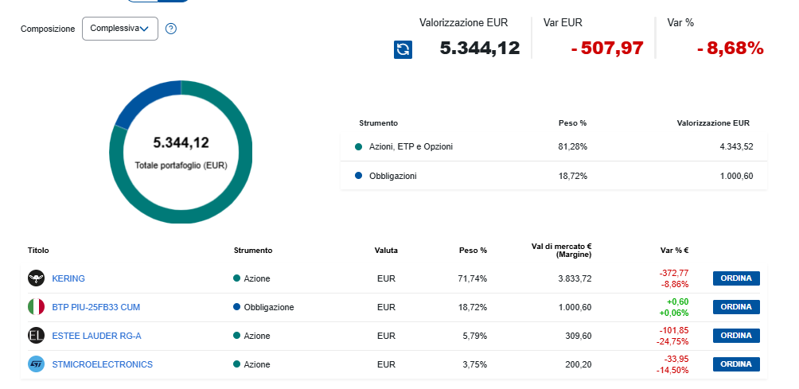
Task: Open the help question mark icon
Action: [x=170, y=29]
